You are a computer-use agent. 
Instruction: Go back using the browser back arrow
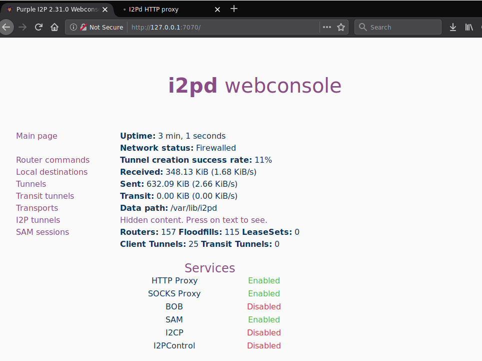click(x=6, y=27)
